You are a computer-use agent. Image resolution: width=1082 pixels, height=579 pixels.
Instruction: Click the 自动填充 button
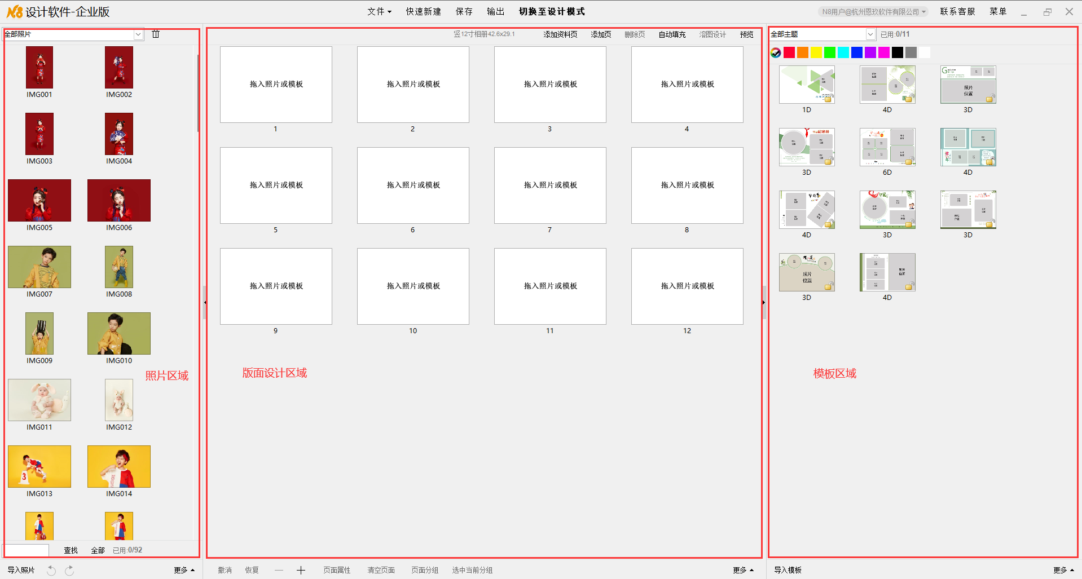coord(672,34)
